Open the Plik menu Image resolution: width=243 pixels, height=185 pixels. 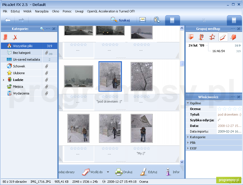point(5,11)
